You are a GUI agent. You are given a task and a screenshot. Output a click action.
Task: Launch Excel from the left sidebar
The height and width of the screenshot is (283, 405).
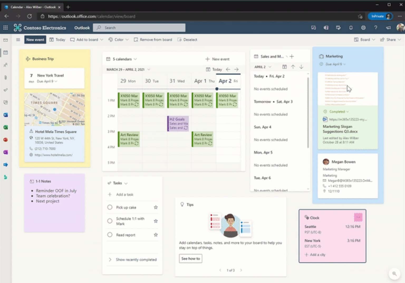tap(6, 127)
